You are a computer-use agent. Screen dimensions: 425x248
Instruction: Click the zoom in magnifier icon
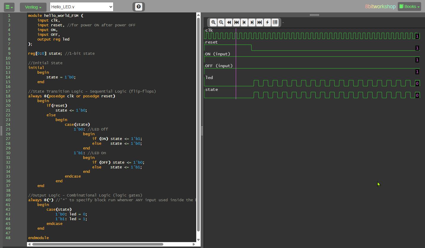coord(213,22)
